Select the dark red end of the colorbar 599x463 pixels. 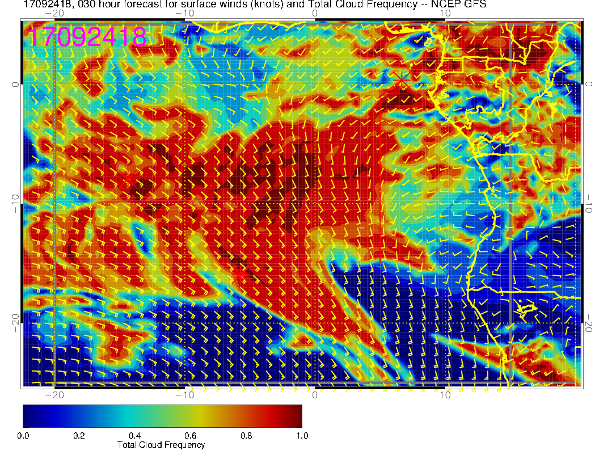295,415
